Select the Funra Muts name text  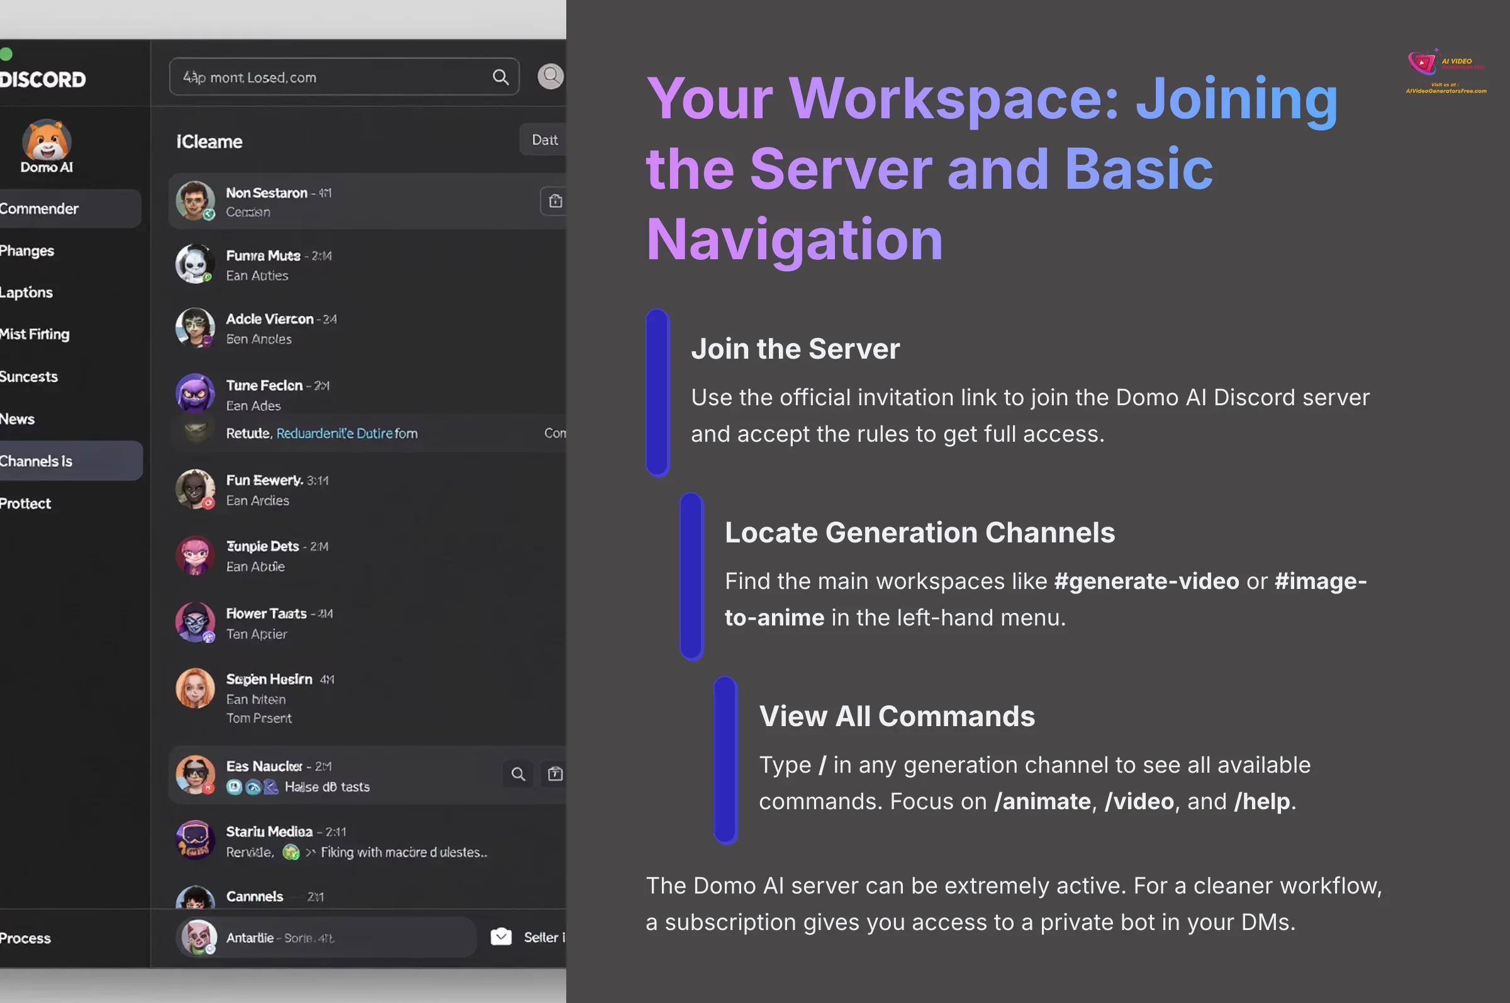click(263, 255)
